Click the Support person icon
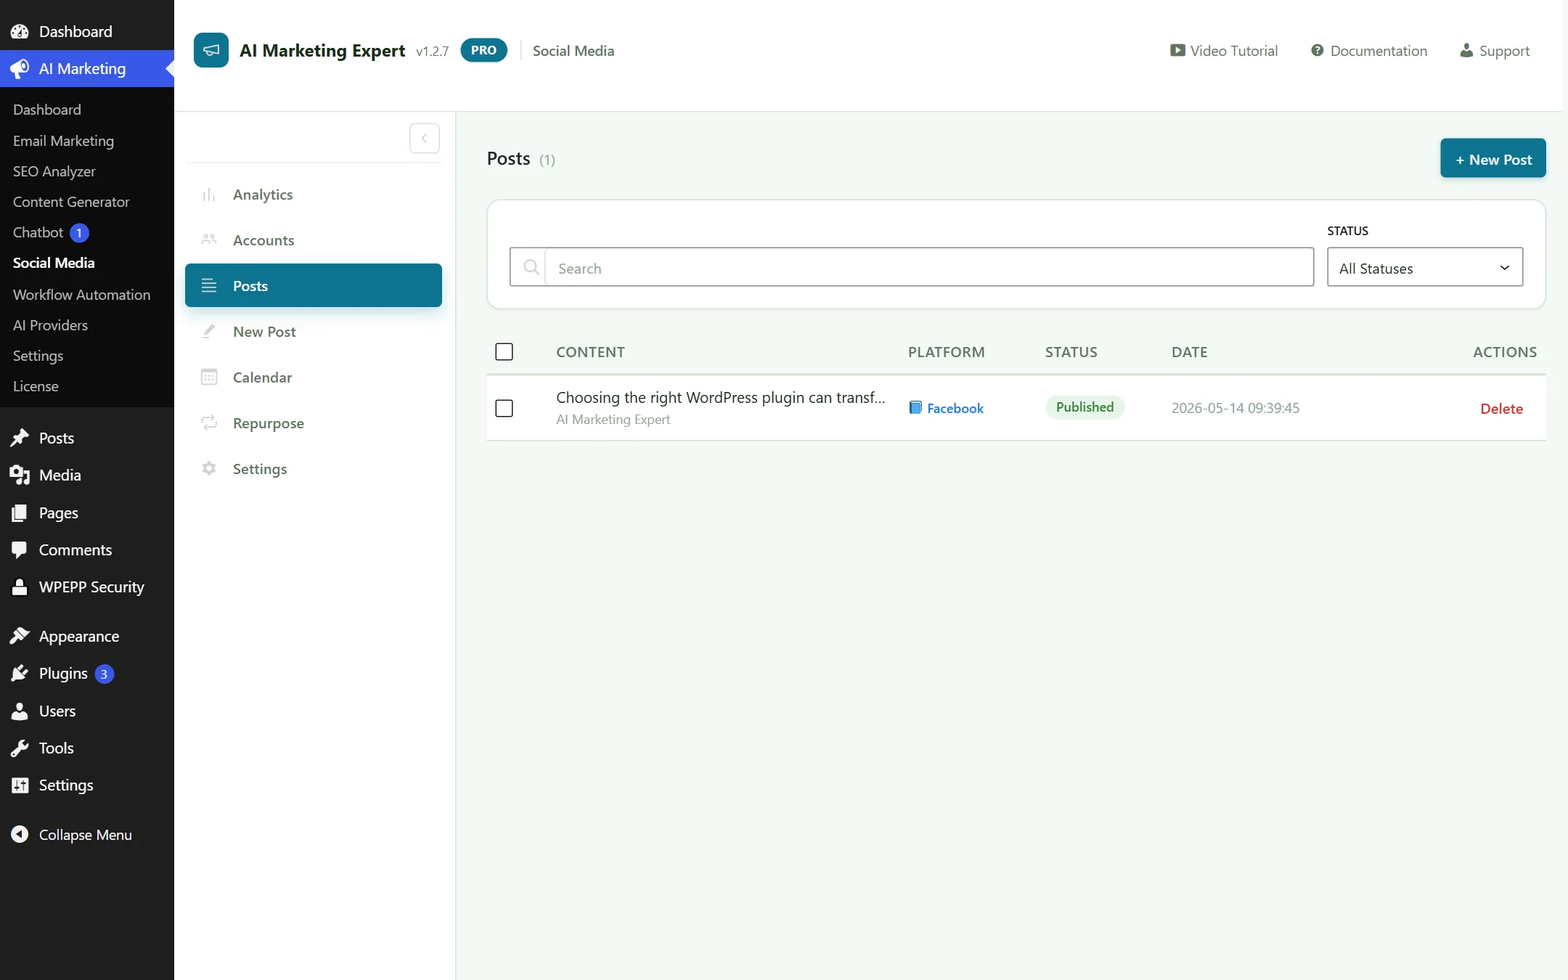Screen dimensions: 1568x980 pyautogui.click(x=1466, y=50)
